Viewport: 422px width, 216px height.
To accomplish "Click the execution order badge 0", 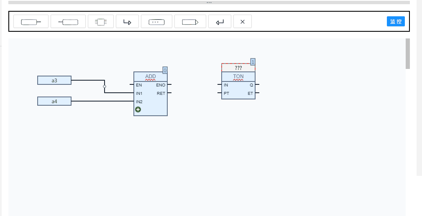I will pos(165,70).
